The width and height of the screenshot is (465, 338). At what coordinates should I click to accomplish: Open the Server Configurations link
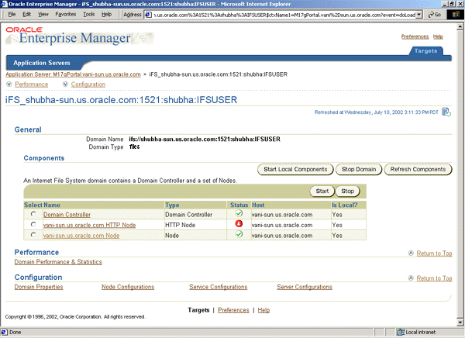(305, 287)
